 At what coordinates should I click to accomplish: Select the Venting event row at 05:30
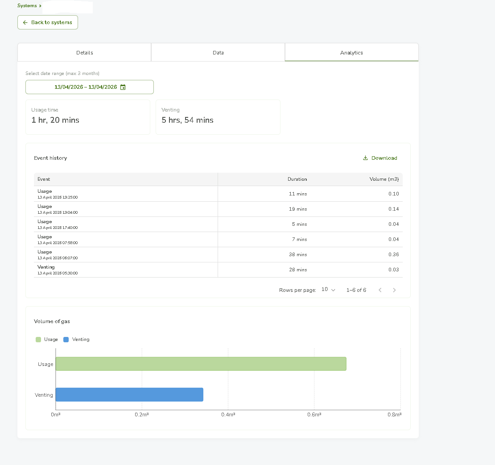point(218,270)
